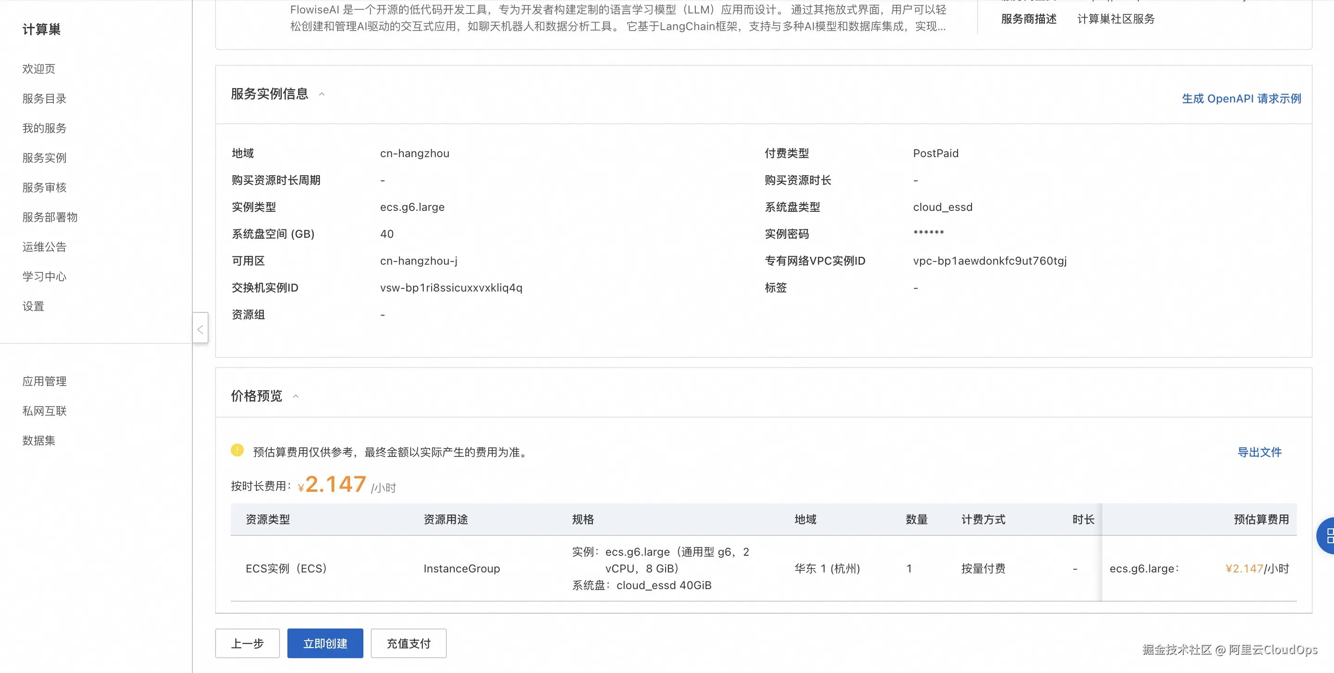
Task: Click the yellow warning icon in 价格预览
Action: (237, 451)
